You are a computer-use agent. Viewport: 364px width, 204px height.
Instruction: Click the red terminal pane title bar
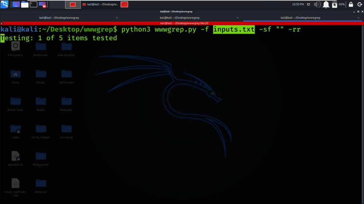click(184, 23)
